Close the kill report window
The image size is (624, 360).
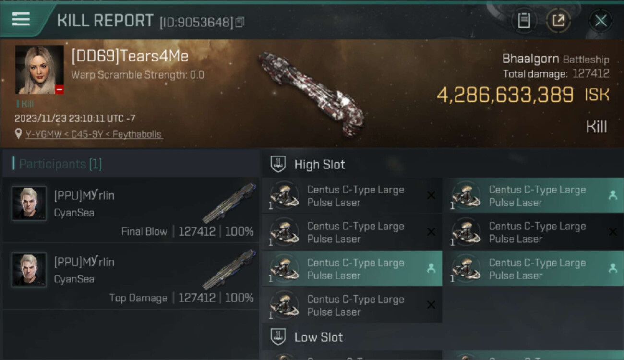point(600,21)
